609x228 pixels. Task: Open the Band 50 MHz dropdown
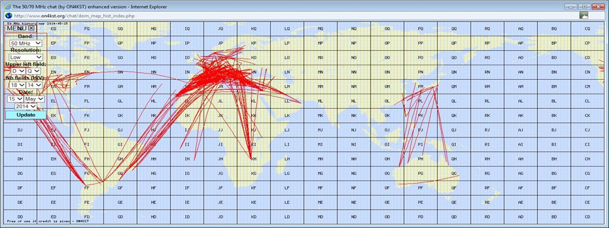(x=26, y=44)
